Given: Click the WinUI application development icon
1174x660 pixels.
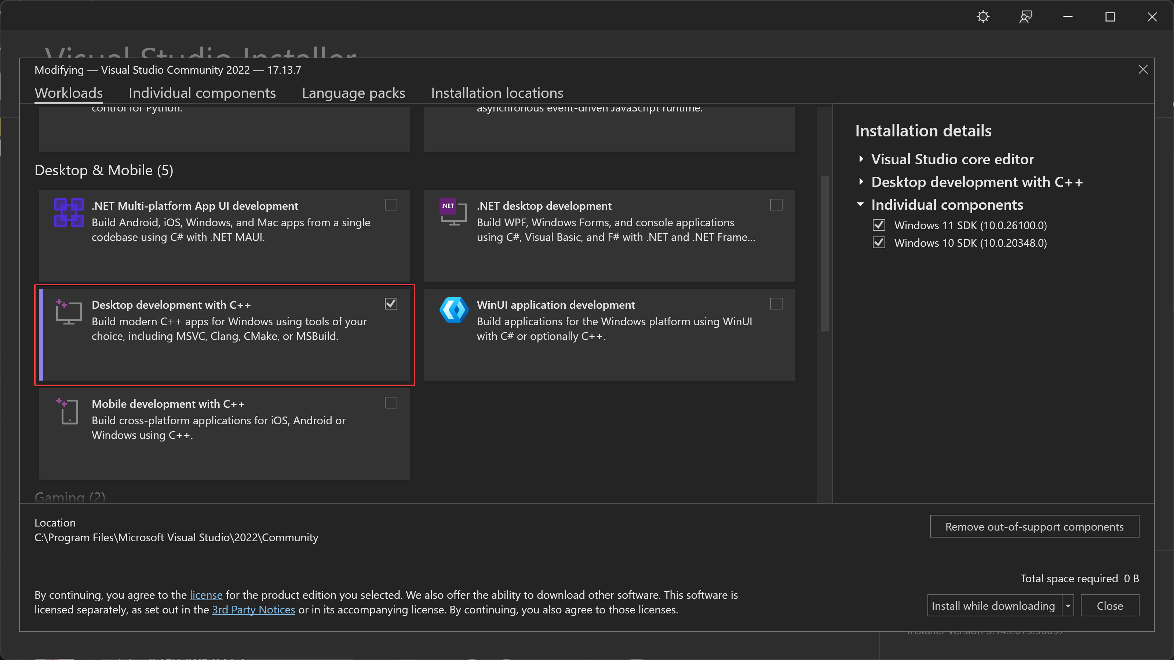Looking at the screenshot, I should click(x=454, y=310).
